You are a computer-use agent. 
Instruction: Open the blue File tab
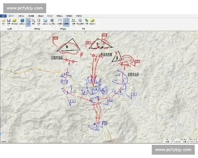(3, 15)
